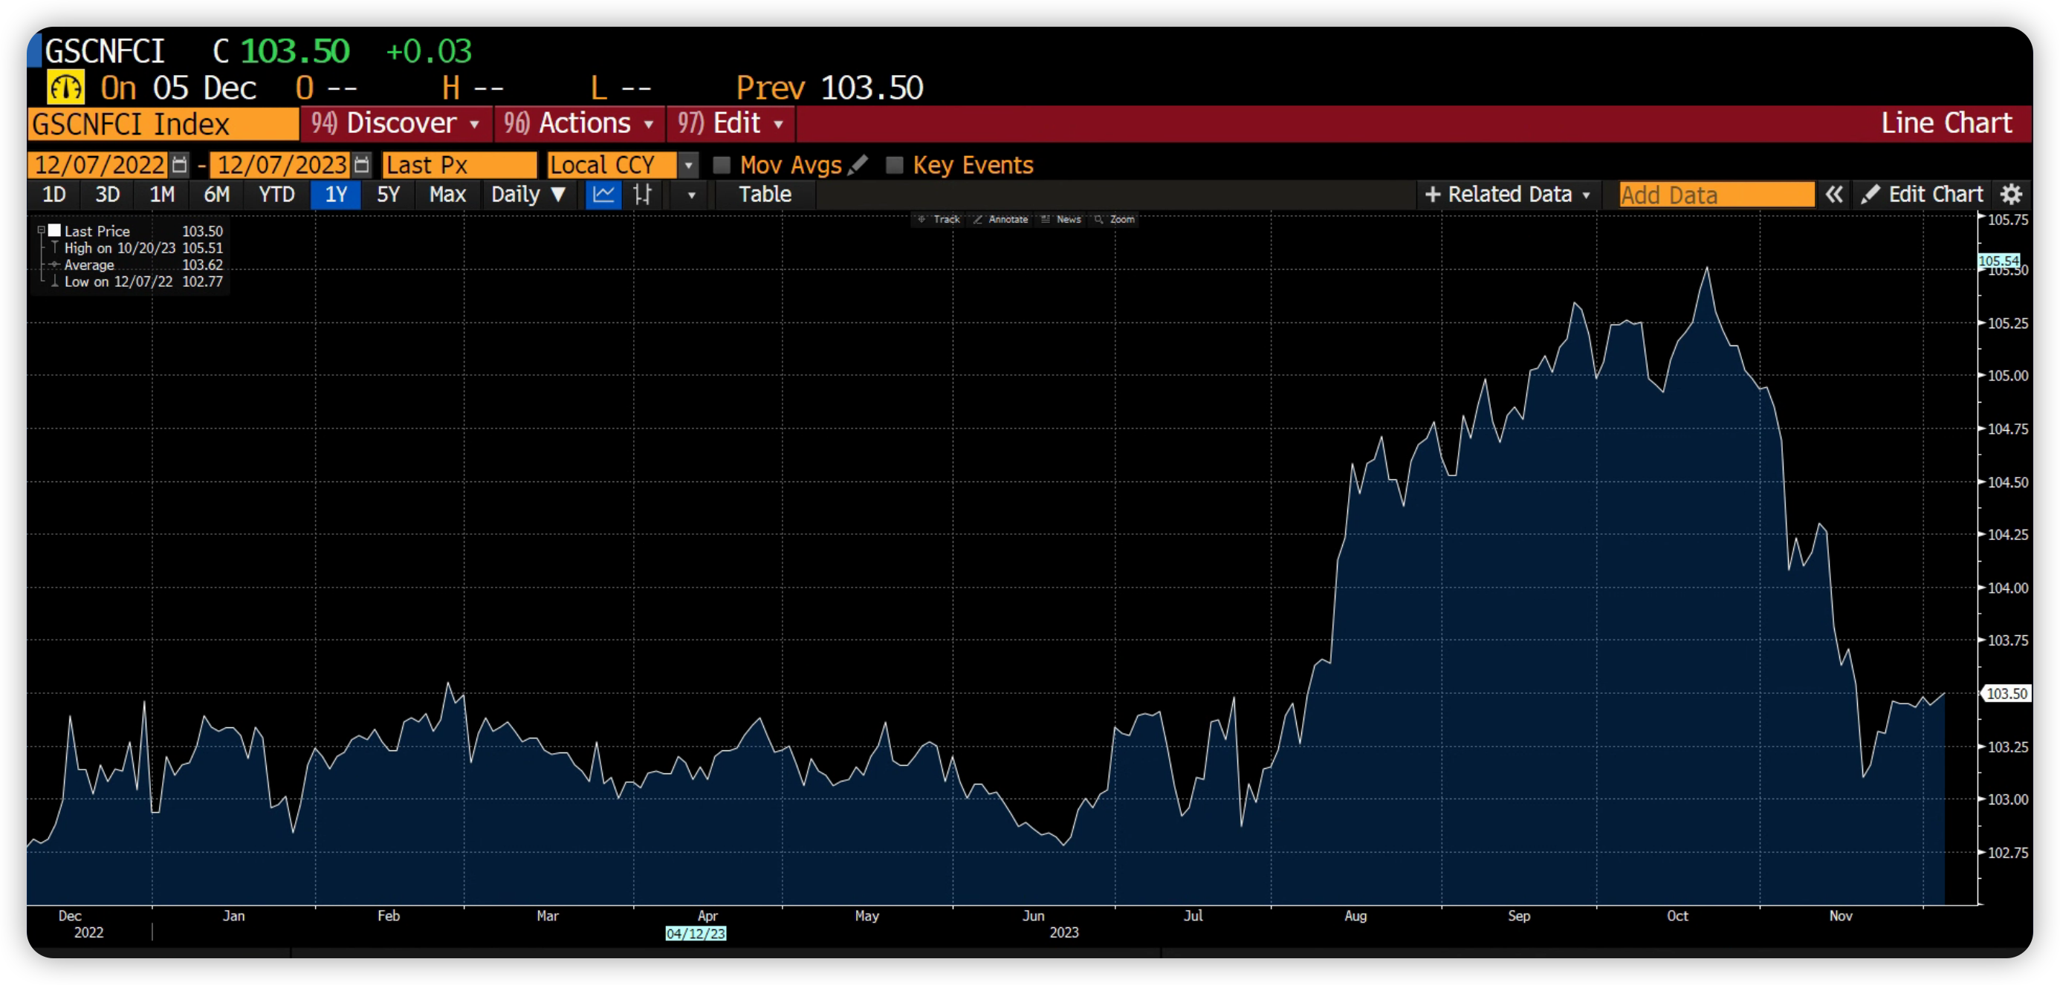Image resolution: width=2060 pixels, height=985 pixels.
Task: Click the Average marker icon in the legend
Action: click(54, 264)
